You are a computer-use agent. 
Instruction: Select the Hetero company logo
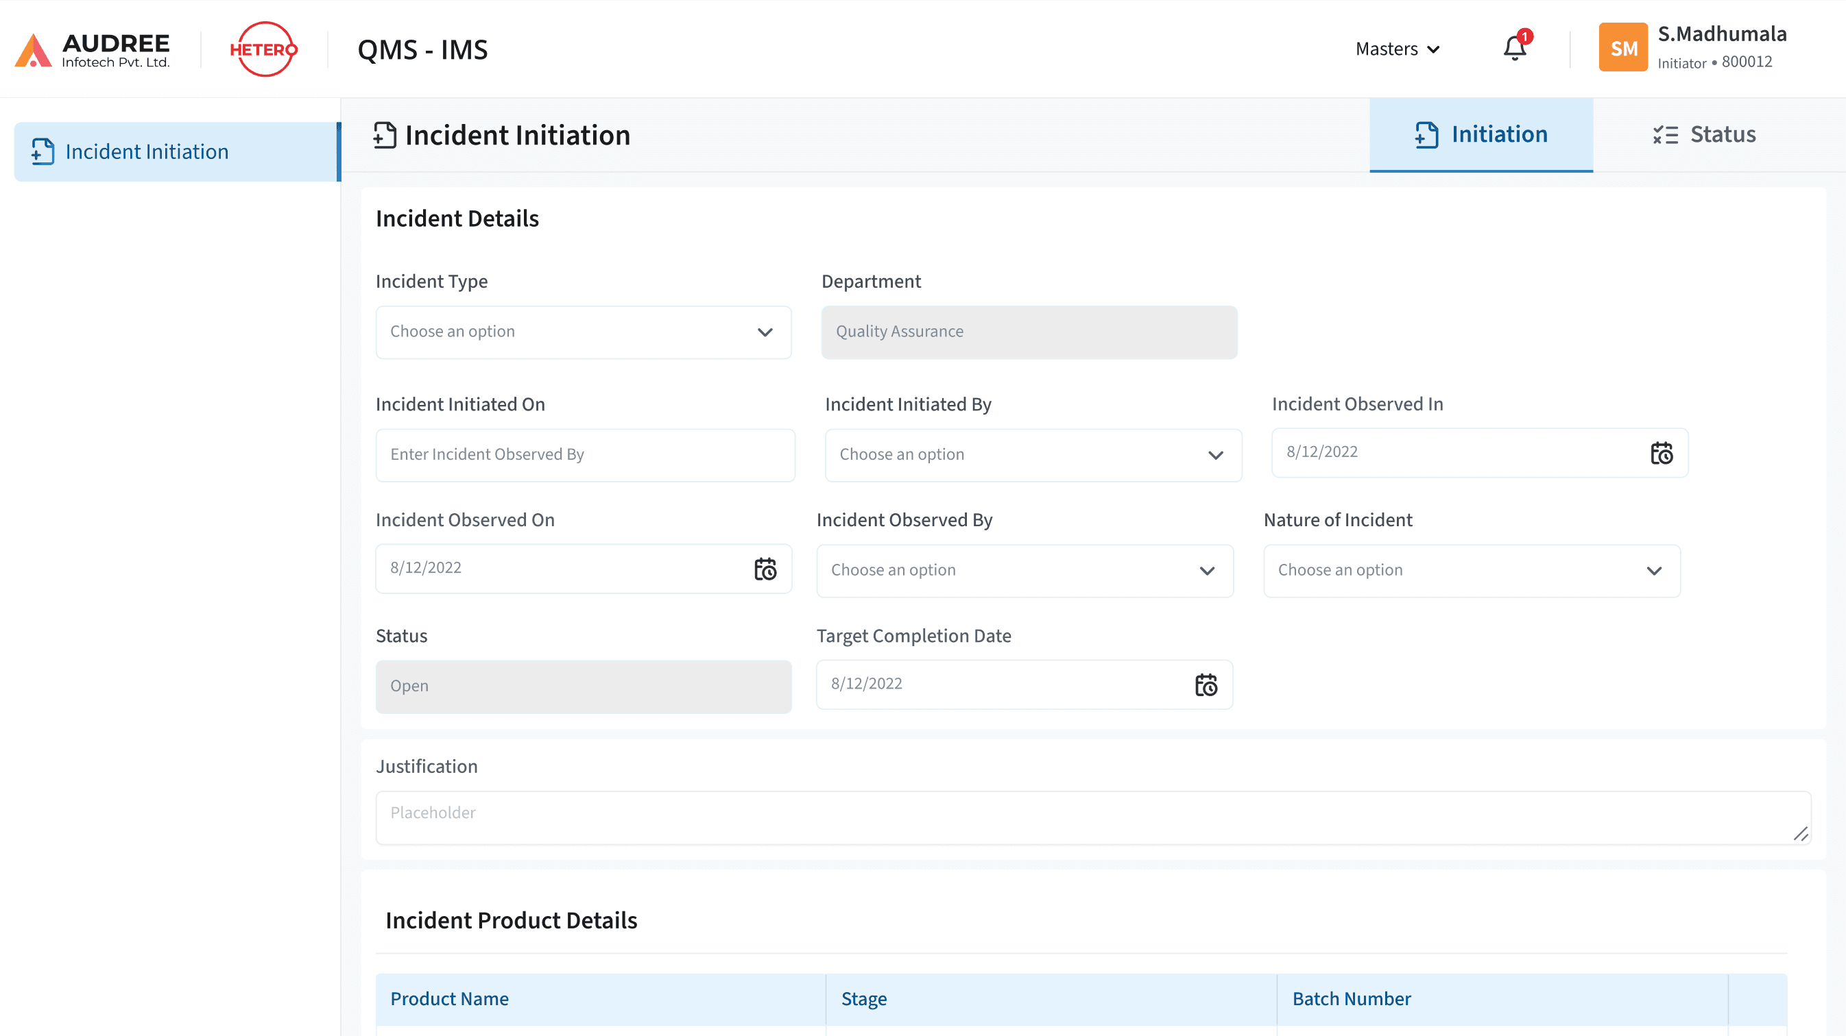click(263, 48)
